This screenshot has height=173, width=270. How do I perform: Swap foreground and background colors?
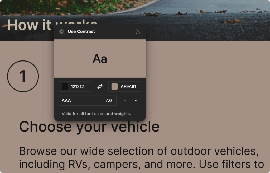[x=100, y=86]
